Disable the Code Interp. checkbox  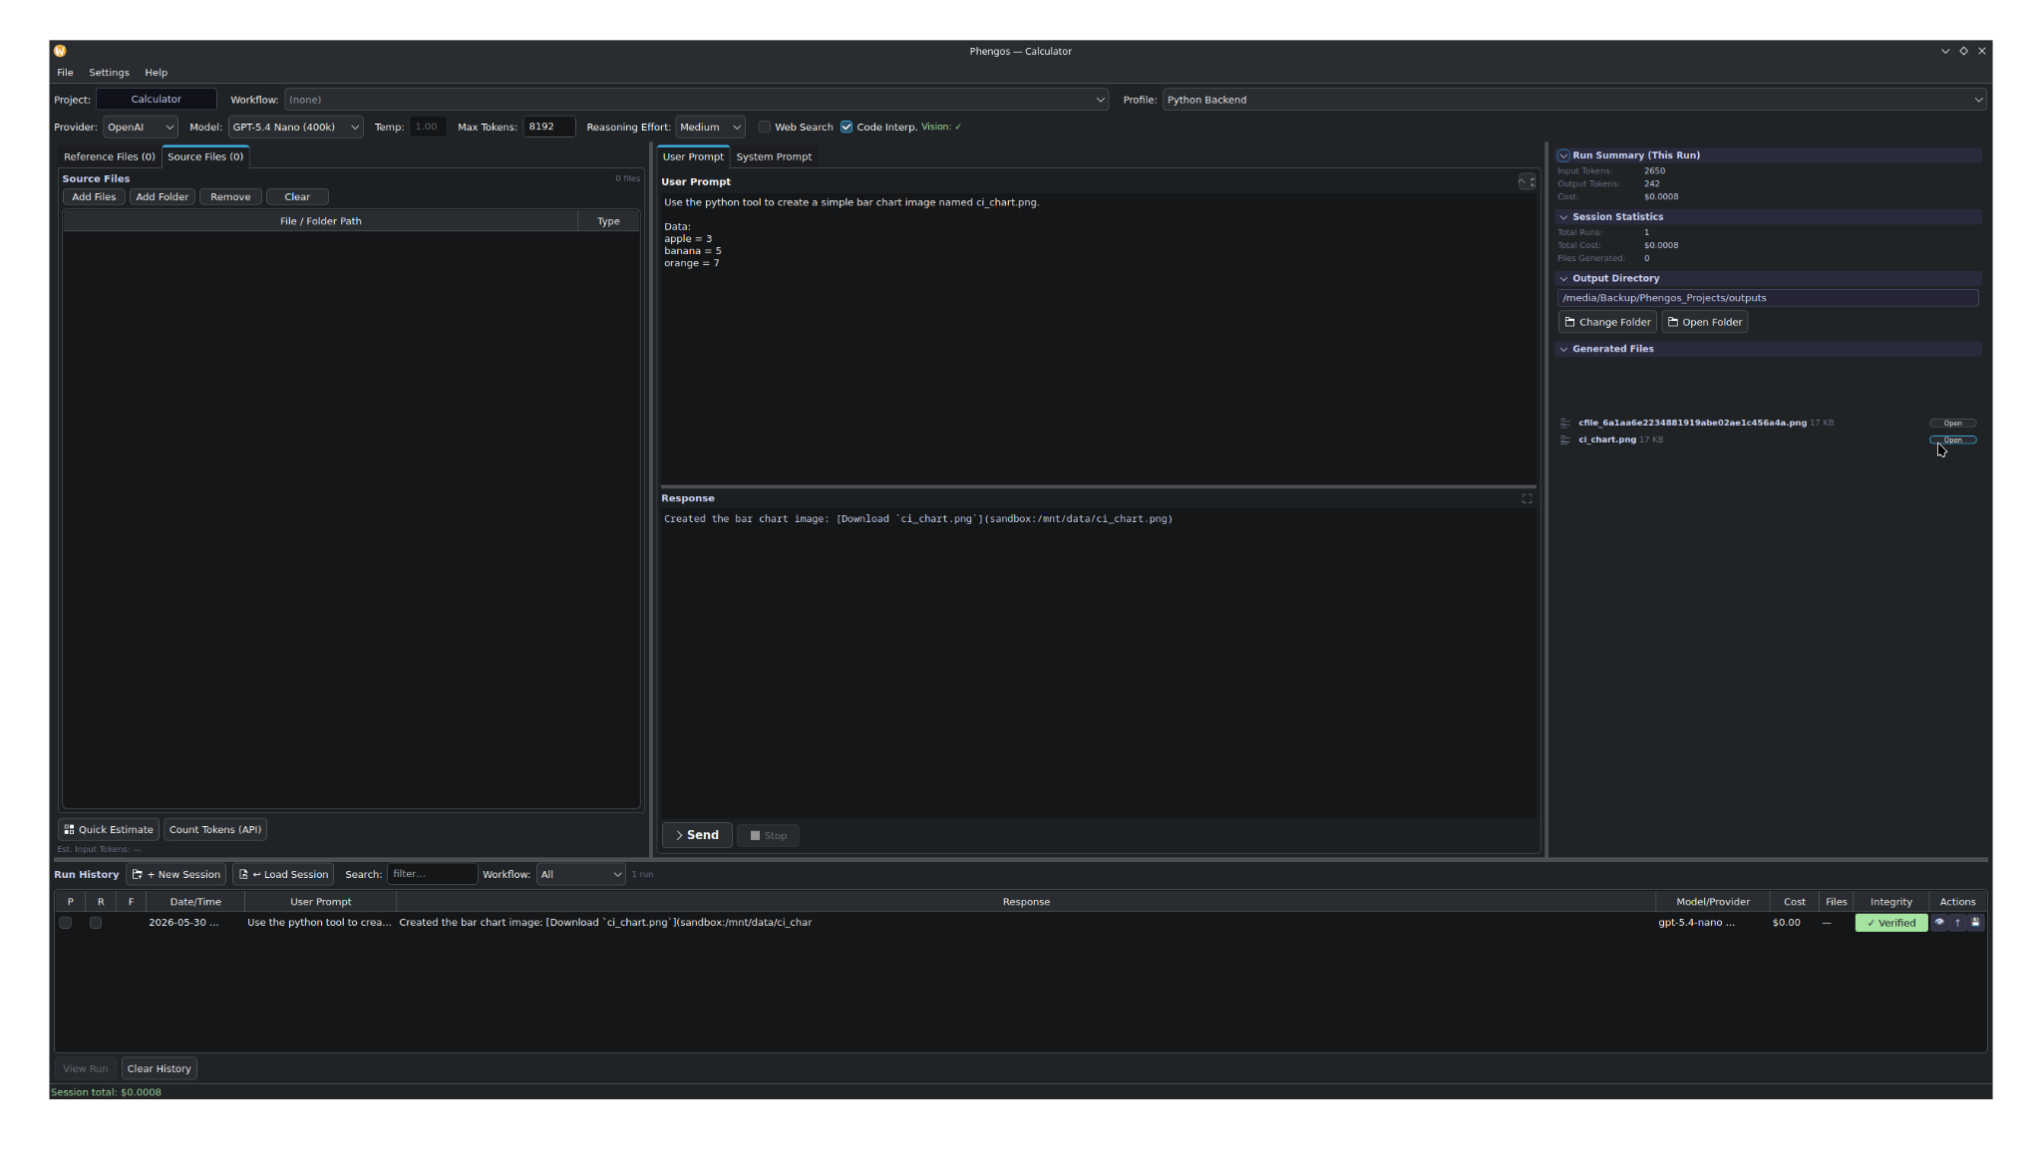(847, 127)
